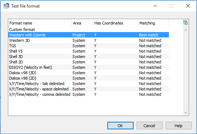This screenshot has width=197, height=134.
Task: Select ESSOV2 (Velocity in feet) format
Action: click(x=89, y=67)
